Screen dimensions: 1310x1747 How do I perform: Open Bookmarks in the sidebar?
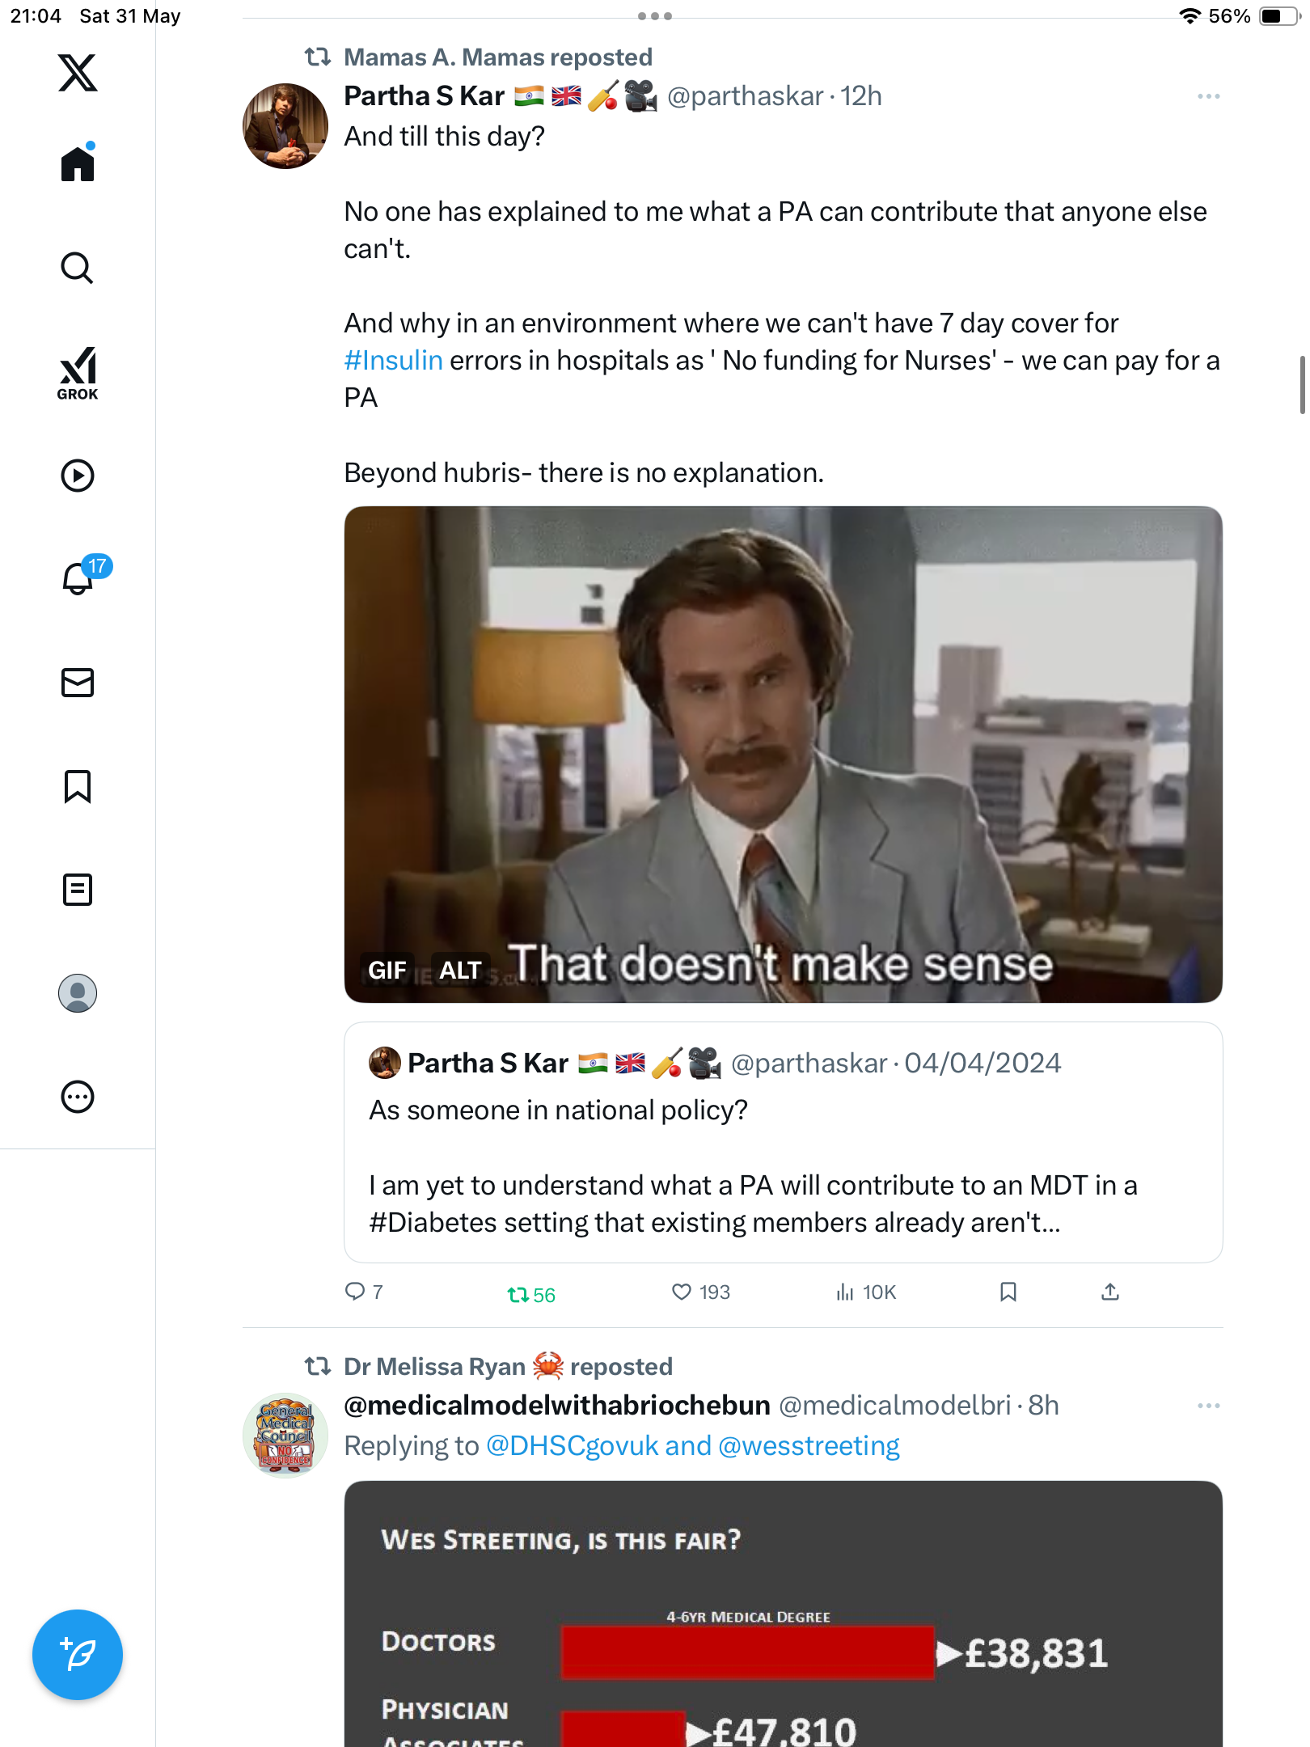pyautogui.click(x=78, y=786)
